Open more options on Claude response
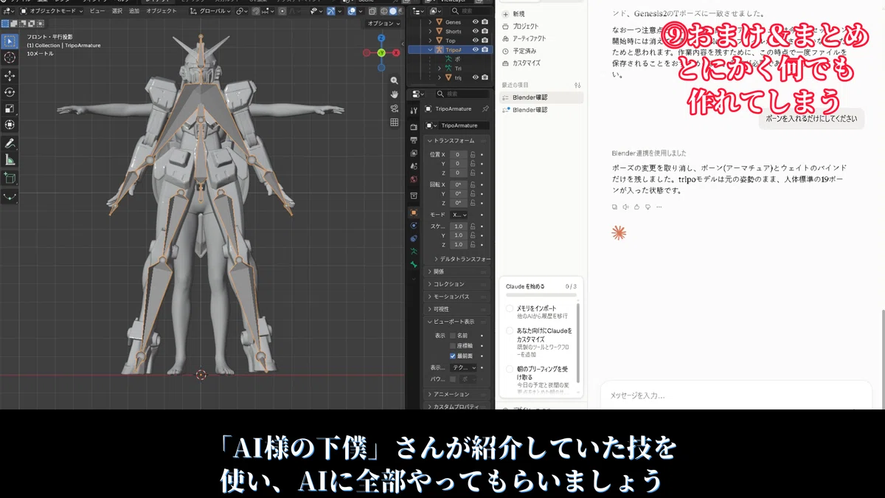 coord(659,207)
